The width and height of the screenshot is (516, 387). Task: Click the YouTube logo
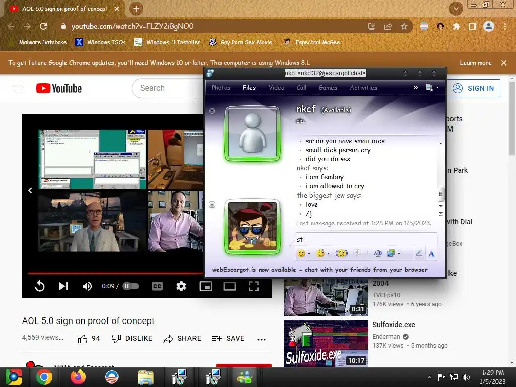[59, 88]
